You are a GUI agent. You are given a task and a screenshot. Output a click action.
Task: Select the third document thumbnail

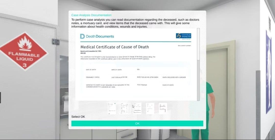[x=137, y=108]
